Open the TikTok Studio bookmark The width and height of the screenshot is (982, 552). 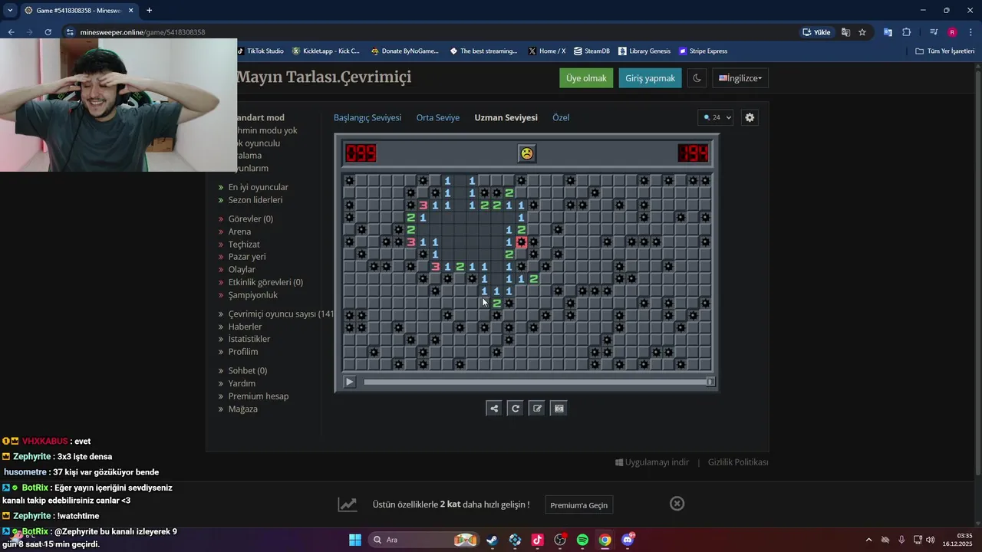(x=261, y=51)
